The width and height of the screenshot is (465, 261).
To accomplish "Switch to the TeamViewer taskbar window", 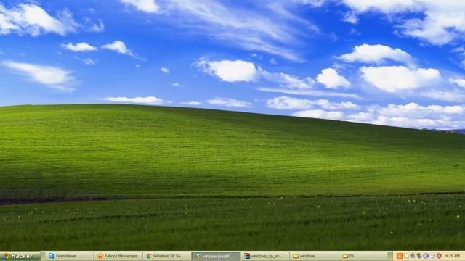I will (x=70, y=256).
